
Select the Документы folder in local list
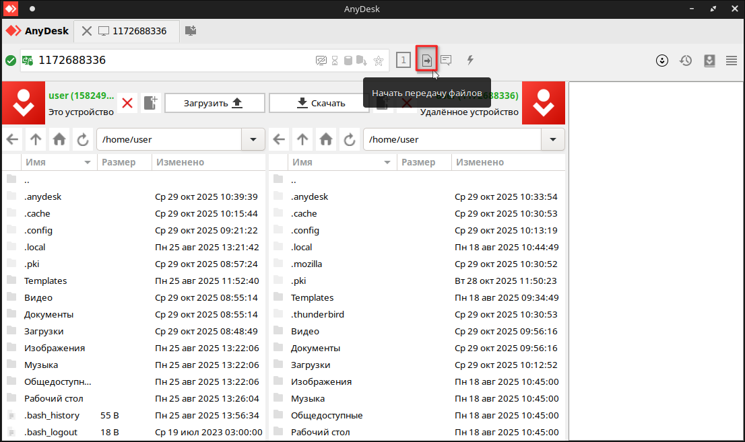[48, 314]
